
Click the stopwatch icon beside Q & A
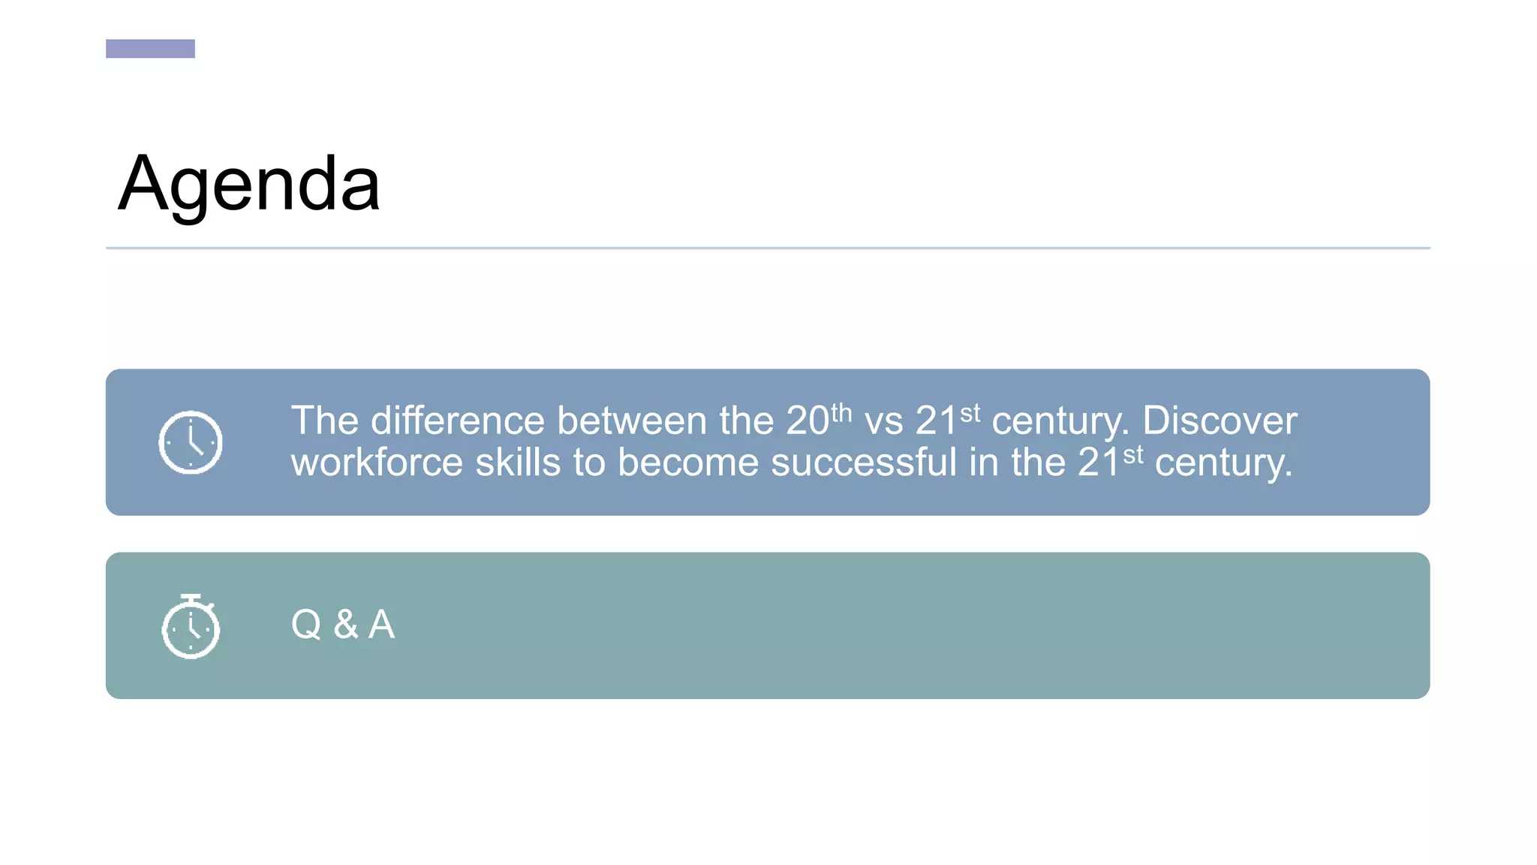[191, 626]
